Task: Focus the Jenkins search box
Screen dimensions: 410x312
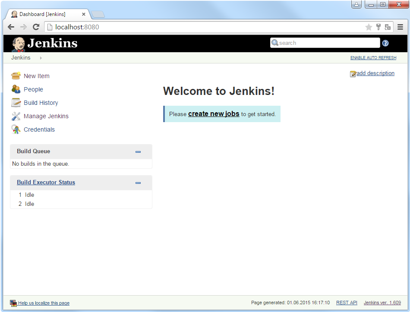Action: click(x=325, y=43)
